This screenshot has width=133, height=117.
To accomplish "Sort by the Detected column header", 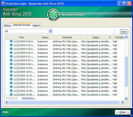I will [x=67, y=37].
